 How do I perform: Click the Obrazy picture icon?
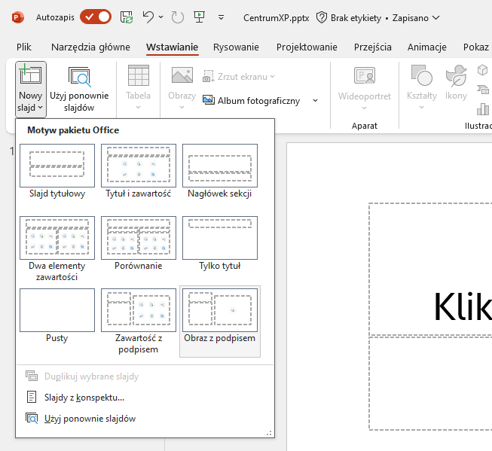[x=182, y=75]
